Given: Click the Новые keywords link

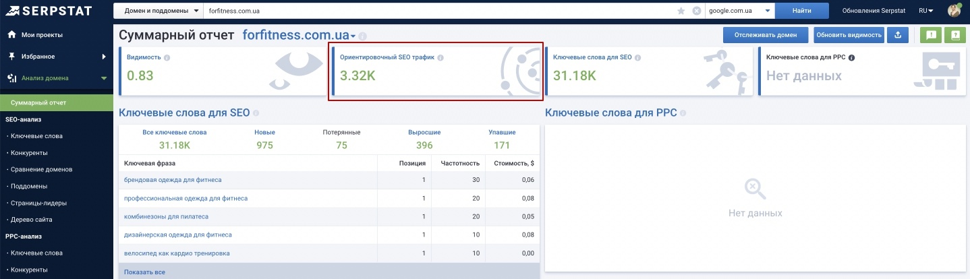Looking at the screenshot, I should (x=264, y=132).
